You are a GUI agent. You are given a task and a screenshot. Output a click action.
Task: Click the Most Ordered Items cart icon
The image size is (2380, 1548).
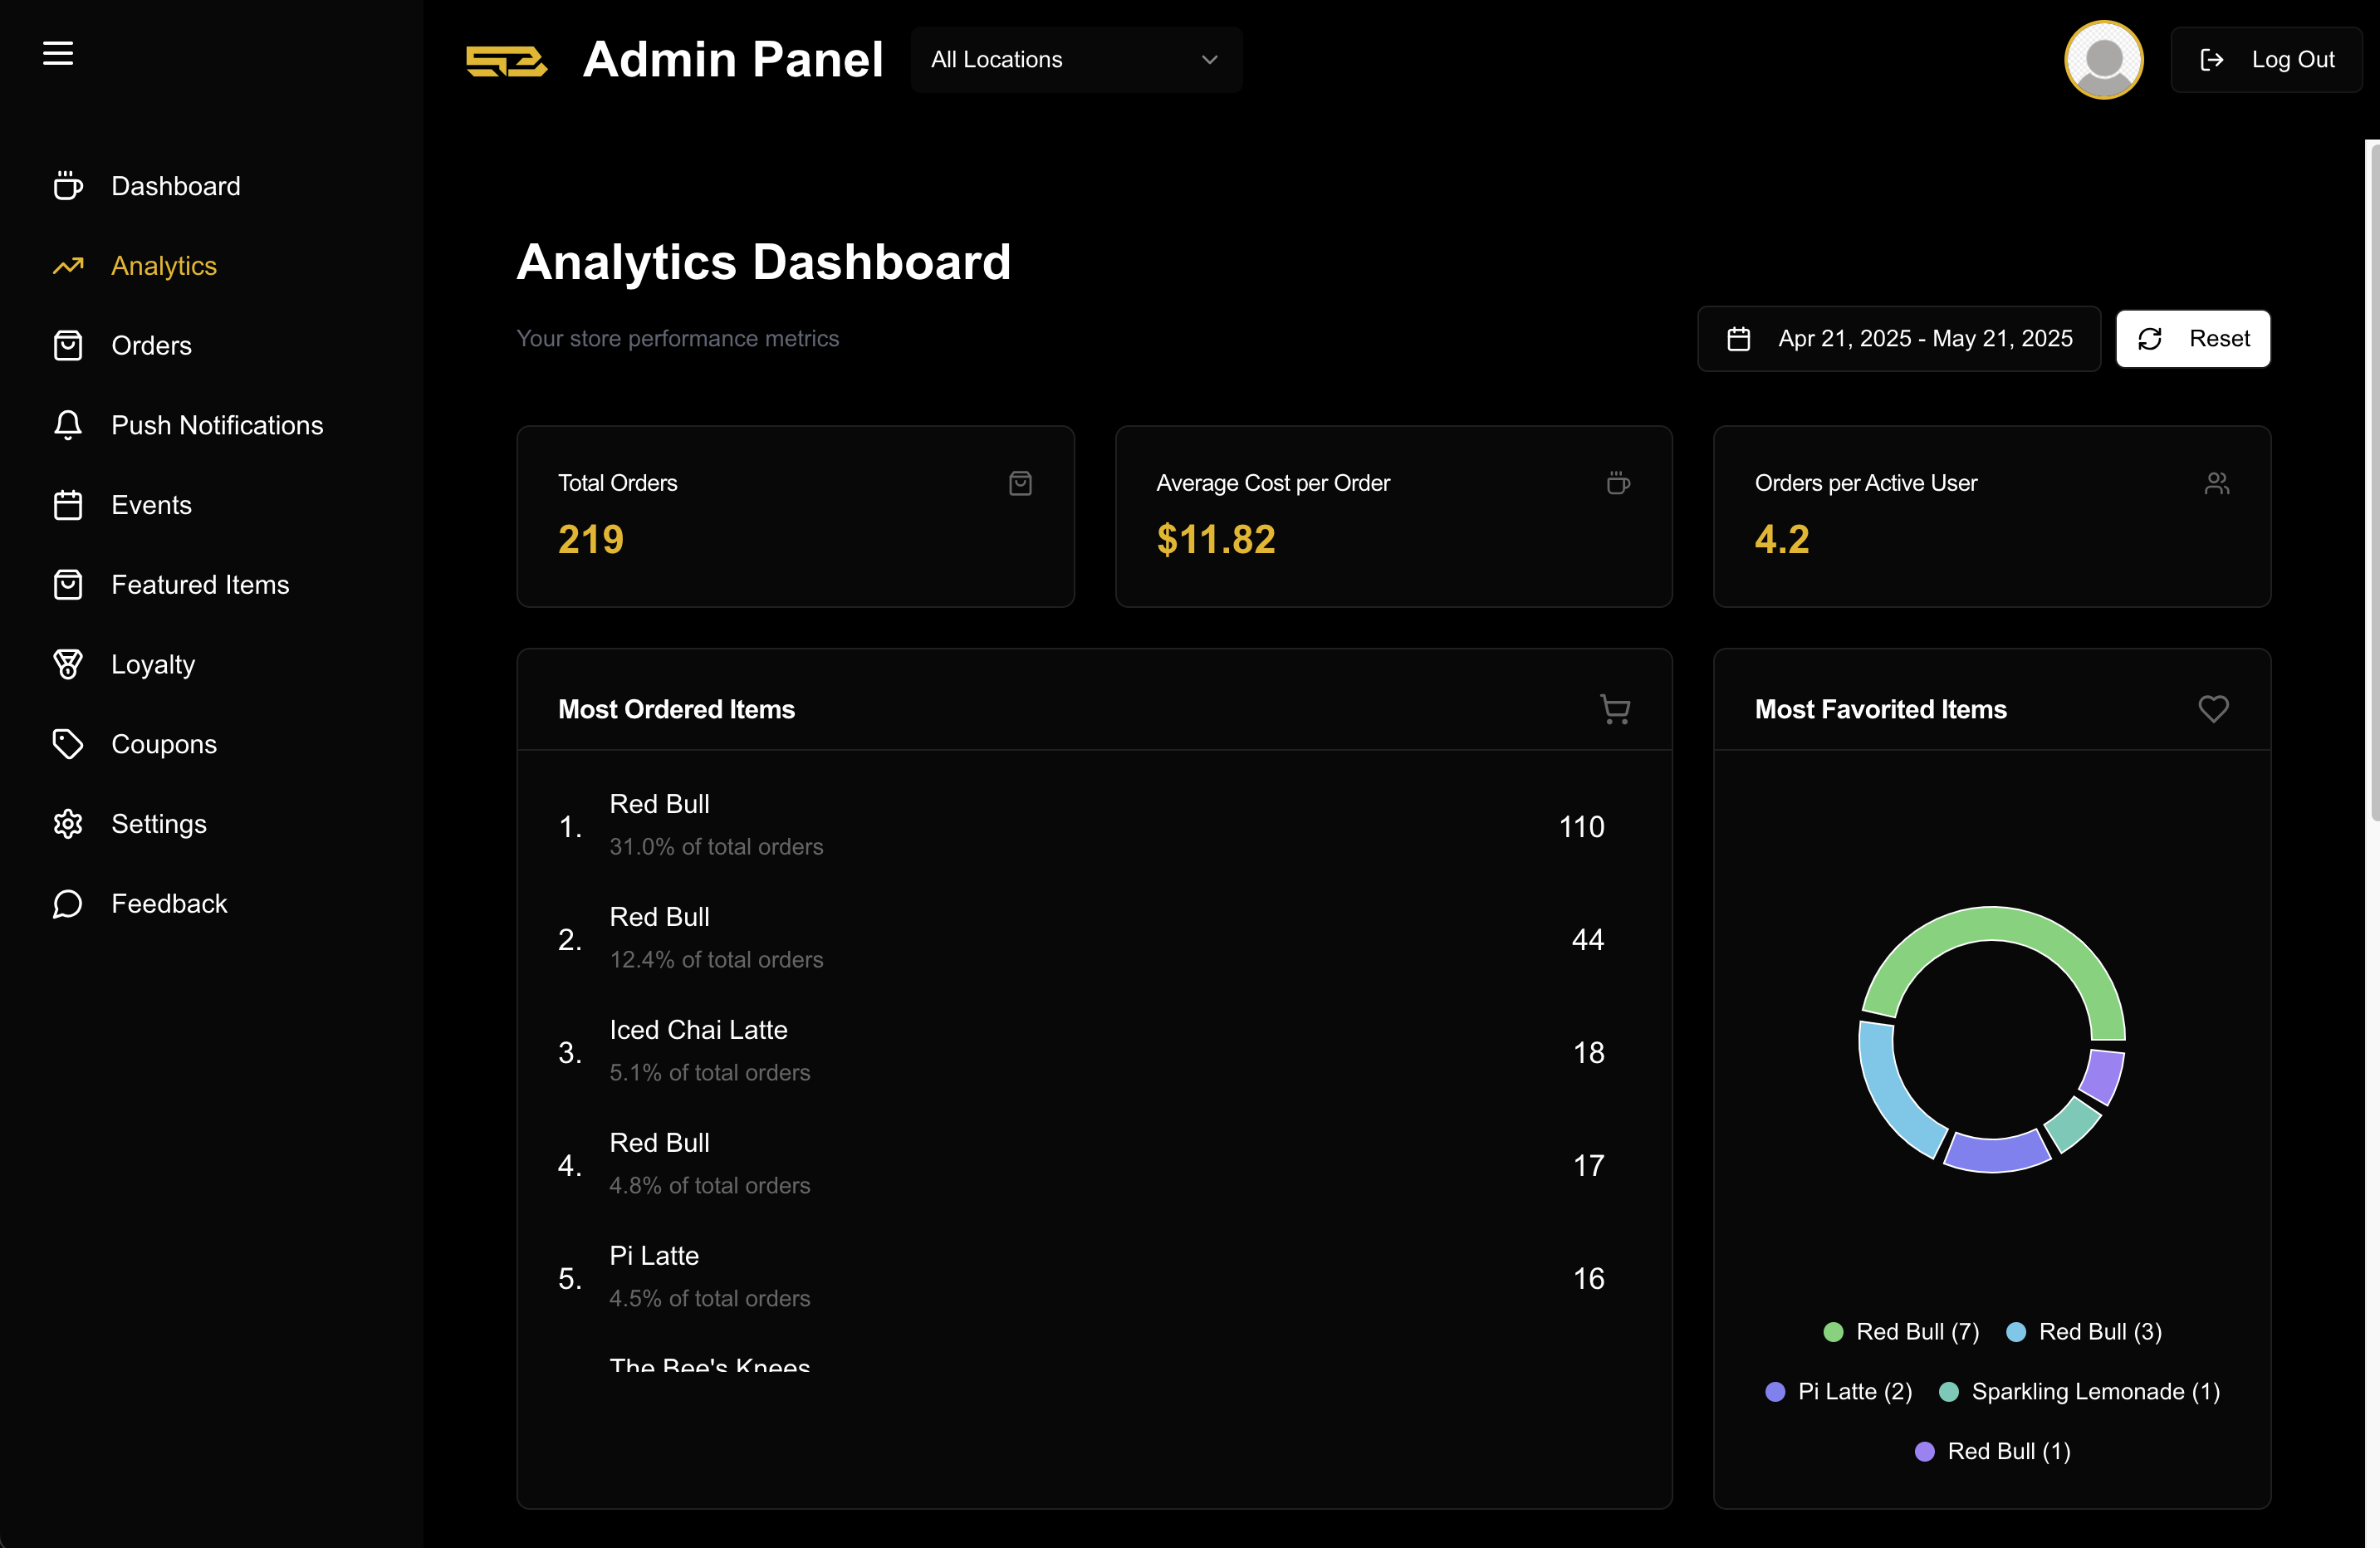tap(1615, 709)
